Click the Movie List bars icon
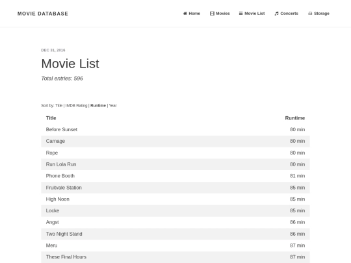This screenshot has width=351, height=263. pyautogui.click(x=240, y=14)
